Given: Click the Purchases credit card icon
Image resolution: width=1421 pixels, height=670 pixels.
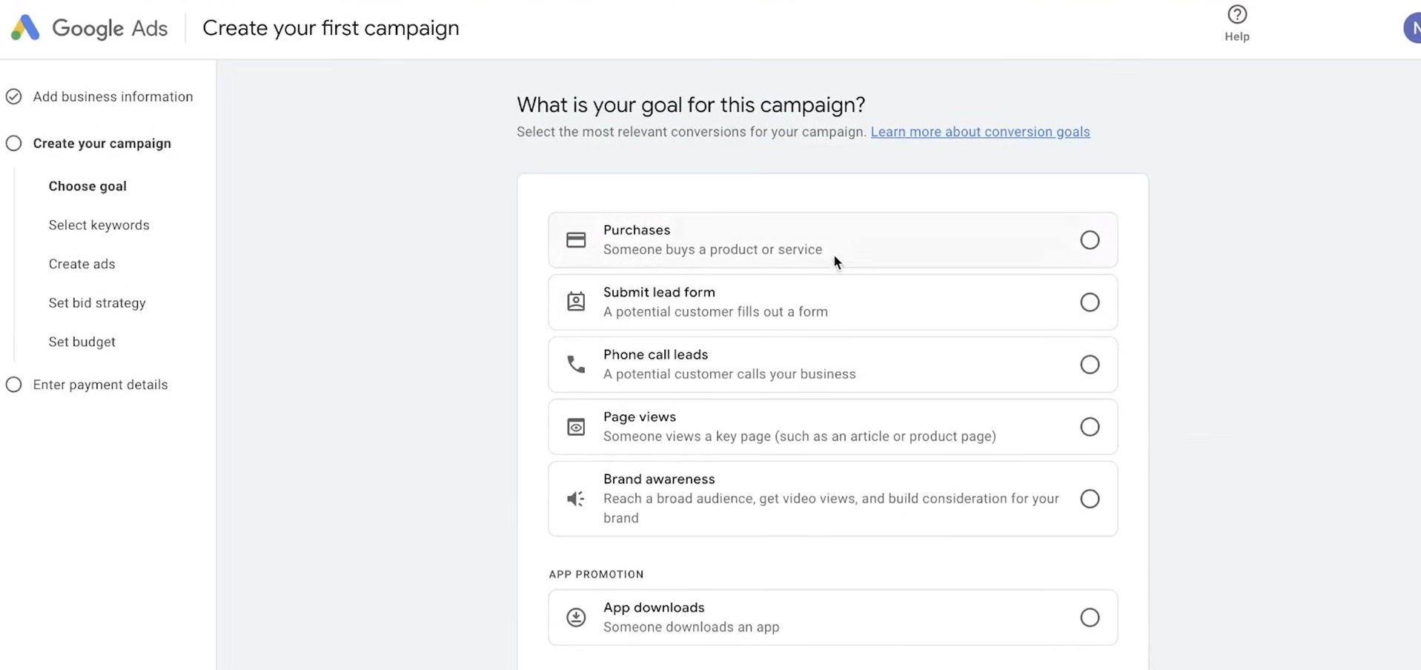Looking at the screenshot, I should click(x=576, y=240).
